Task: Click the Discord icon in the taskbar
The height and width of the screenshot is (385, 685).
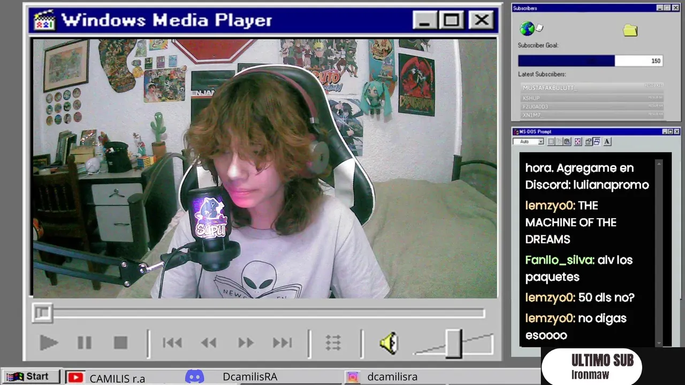Action: [194, 377]
